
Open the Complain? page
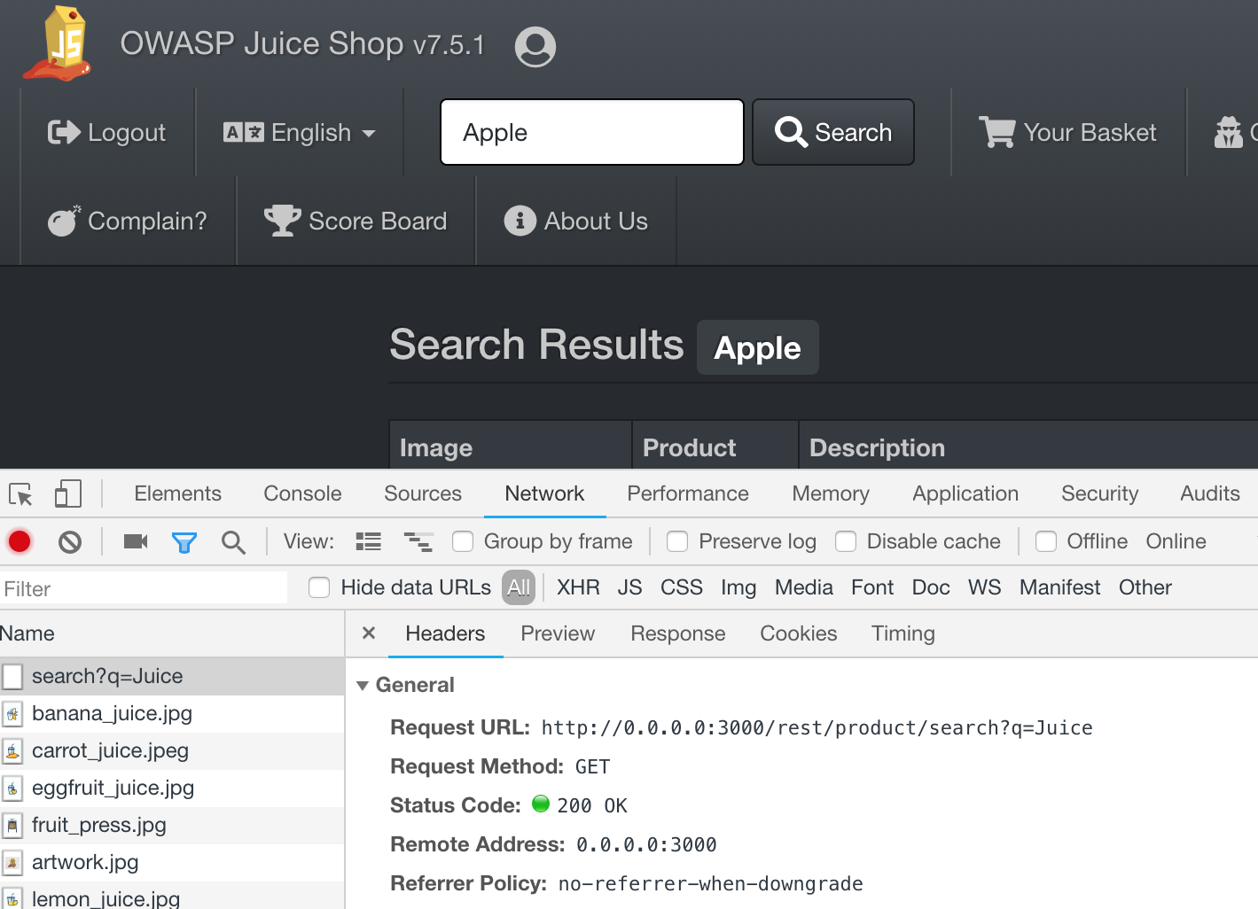click(128, 221)
